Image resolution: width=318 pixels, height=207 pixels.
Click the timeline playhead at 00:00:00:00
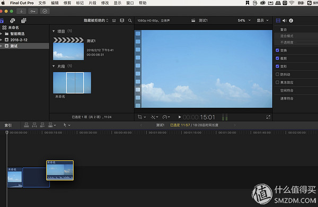click(7, 133)
